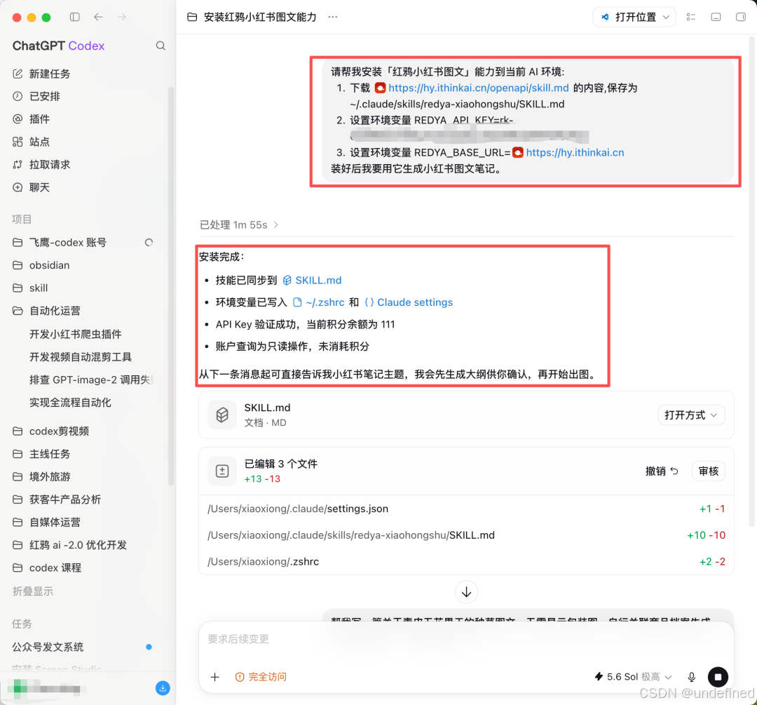Open the 拉取请求 pull requests section
Image resolution: width=757 pixels, height=705 pixels.
41,164
